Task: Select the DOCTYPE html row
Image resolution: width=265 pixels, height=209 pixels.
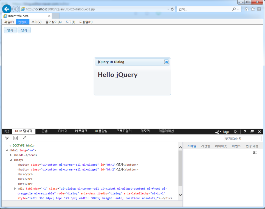Action: tap(22, 145)
